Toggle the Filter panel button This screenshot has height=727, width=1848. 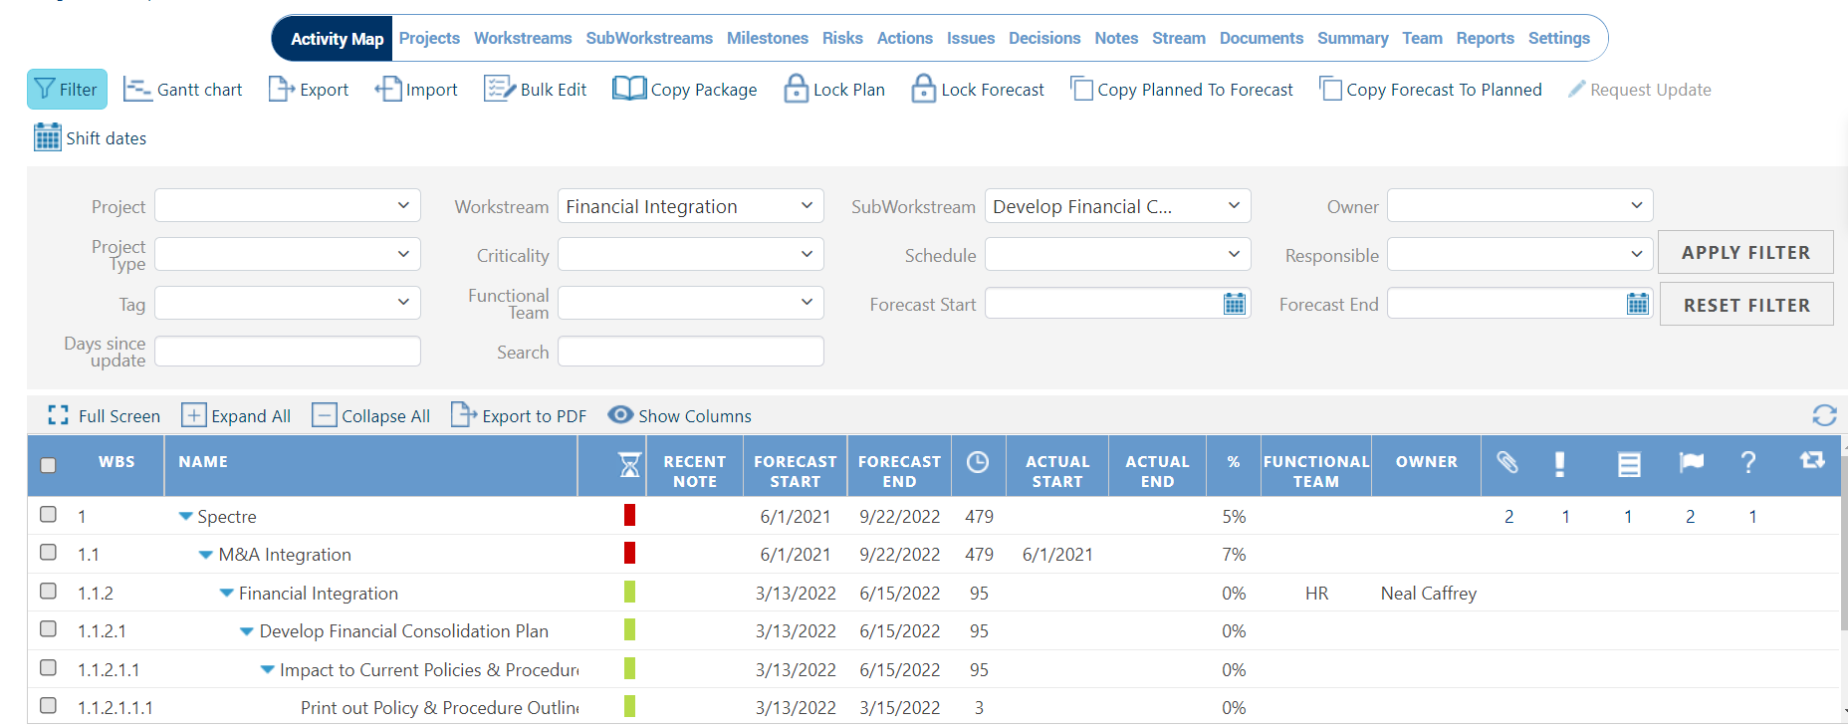[67, 90]
